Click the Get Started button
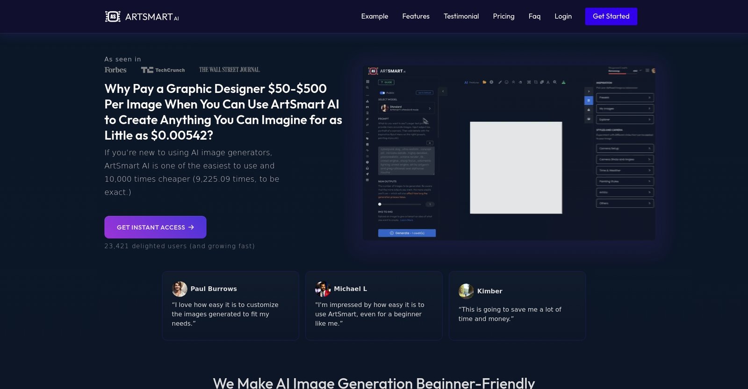 pyautogui.click(x=611, y=16)
